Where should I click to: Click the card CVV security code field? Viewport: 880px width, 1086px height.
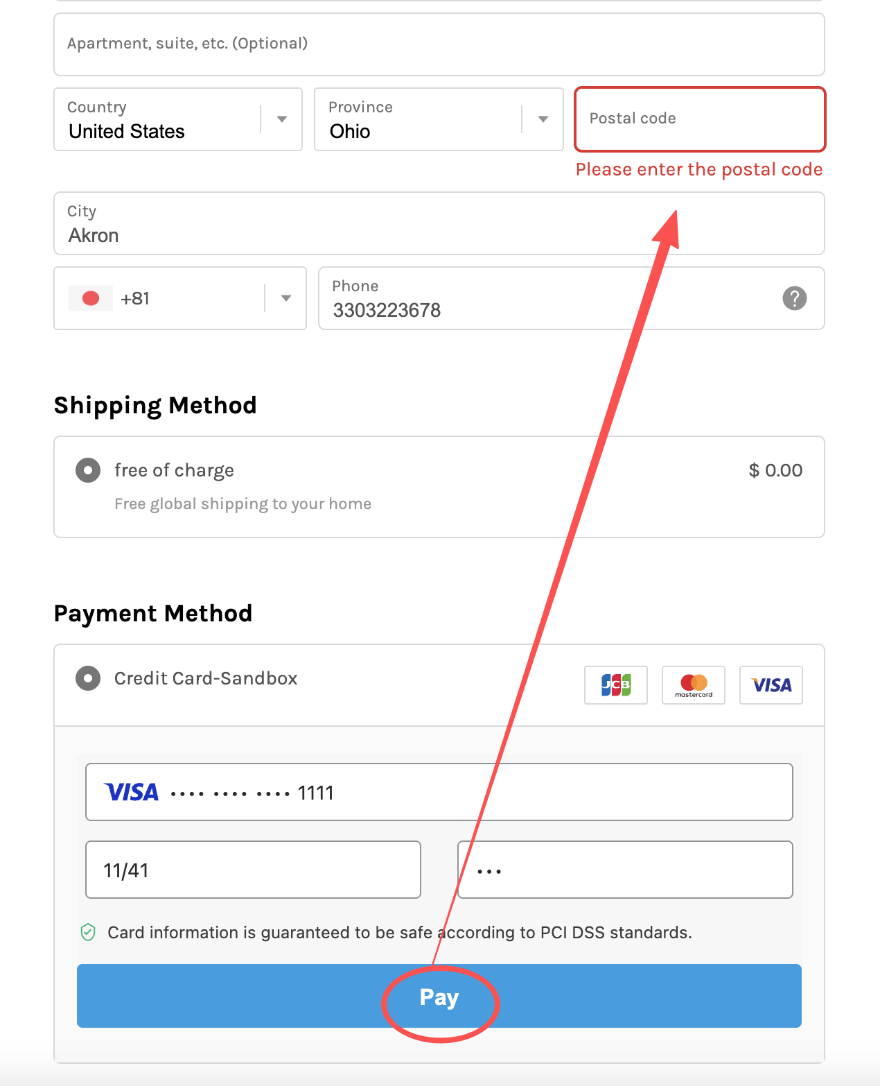tap(625, 870)
